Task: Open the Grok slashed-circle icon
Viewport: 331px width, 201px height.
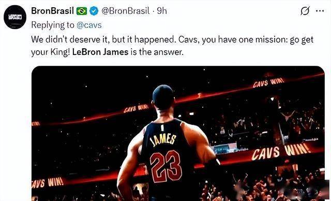Action: [x=305, y=10]
